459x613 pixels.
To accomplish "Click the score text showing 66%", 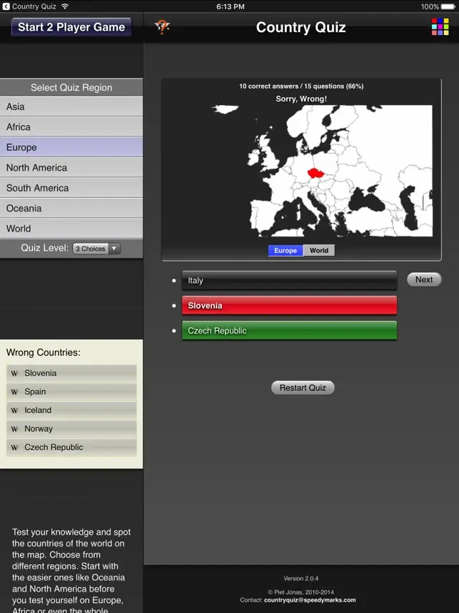I will pyautogui.click(x=301, y=86).
